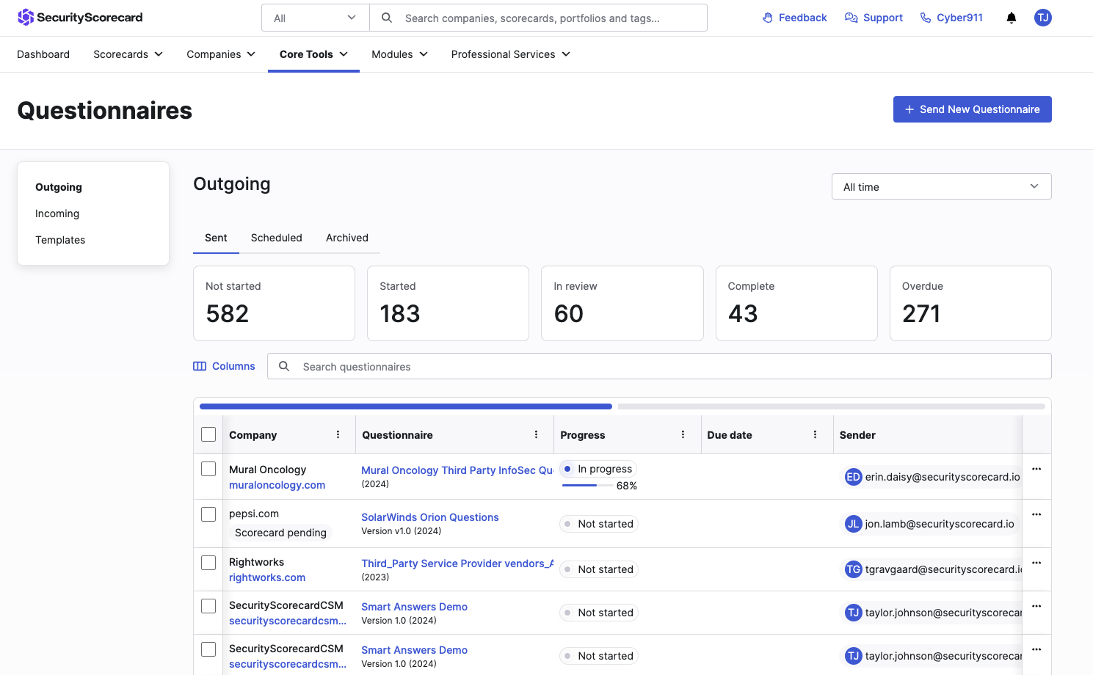Switch to the Sent tab

(216, 238)
